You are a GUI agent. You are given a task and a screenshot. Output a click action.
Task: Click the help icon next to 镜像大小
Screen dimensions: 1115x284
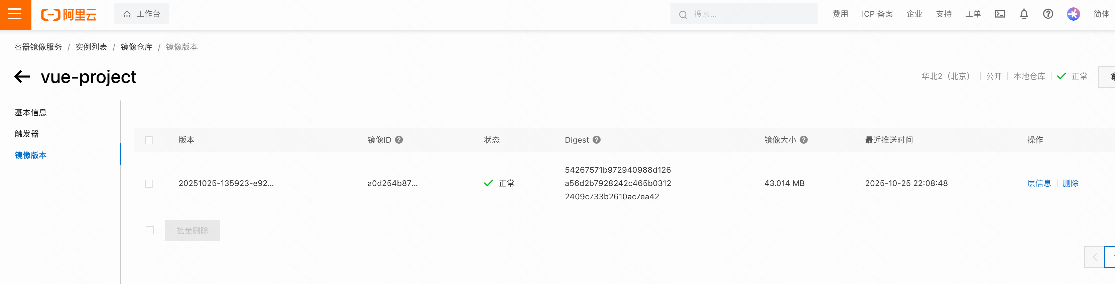[804, 140]
